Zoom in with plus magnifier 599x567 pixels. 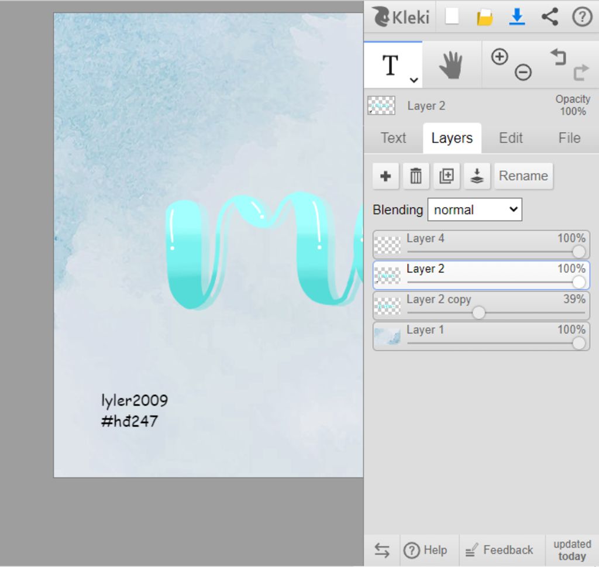(500, 57)
